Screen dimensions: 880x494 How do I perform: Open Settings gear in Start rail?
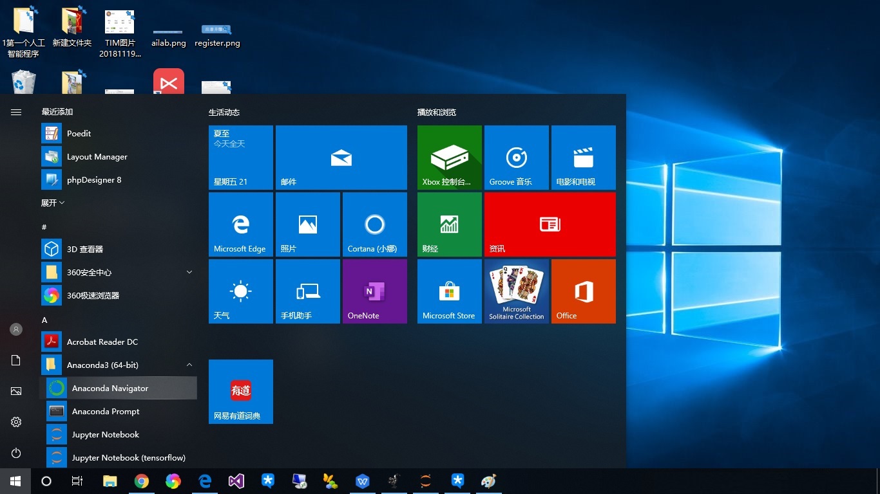[x=16, y=422]
